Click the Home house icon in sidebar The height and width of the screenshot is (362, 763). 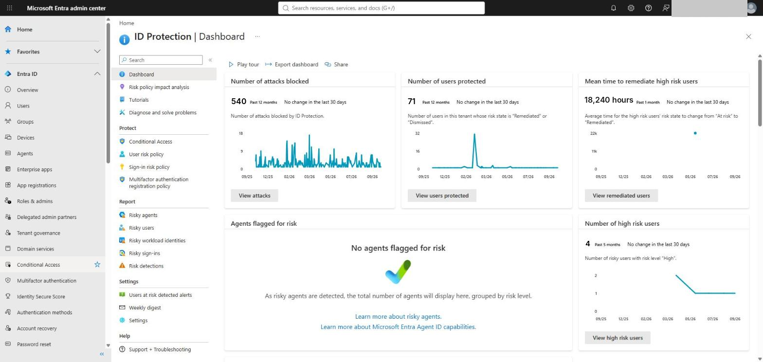tap(8, 29)
